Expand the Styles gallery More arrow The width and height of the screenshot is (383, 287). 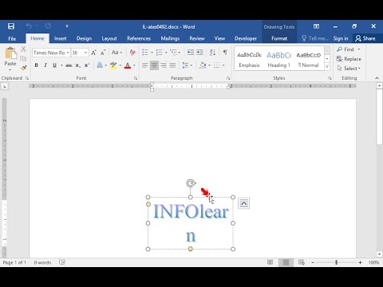coord(327,67)
